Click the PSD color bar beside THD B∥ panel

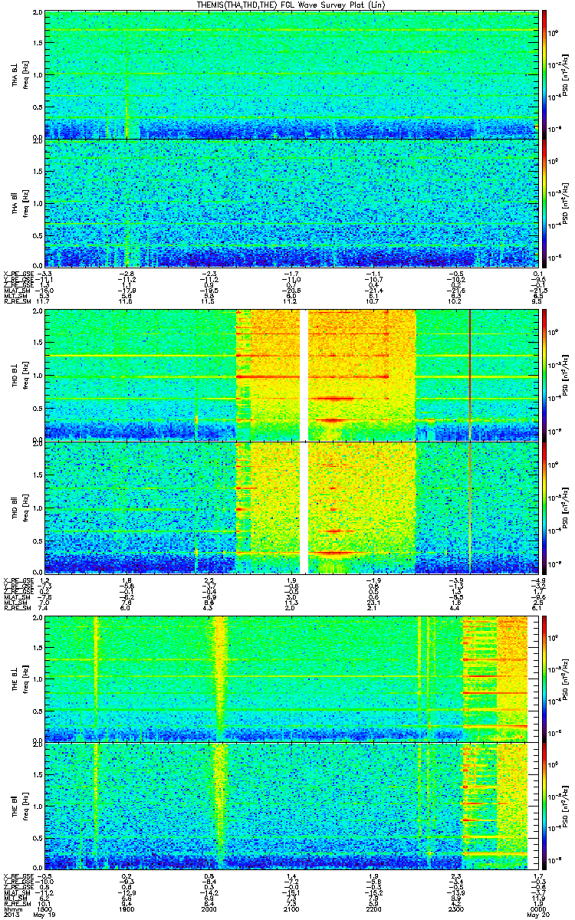coord(545,507)
